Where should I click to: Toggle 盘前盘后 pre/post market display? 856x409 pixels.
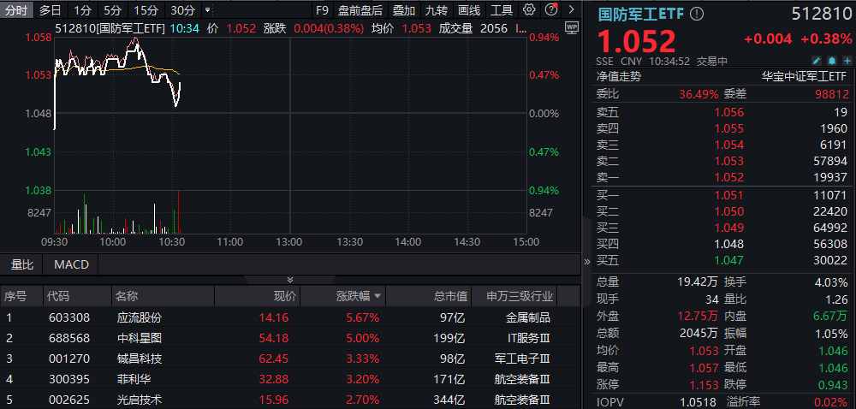point(360,10)
